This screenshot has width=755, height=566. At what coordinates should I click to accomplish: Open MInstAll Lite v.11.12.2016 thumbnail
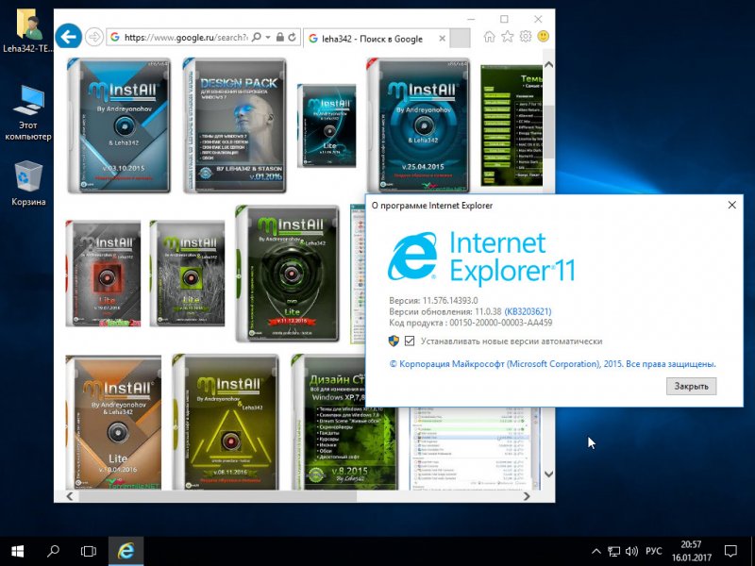tap(288, 274)
